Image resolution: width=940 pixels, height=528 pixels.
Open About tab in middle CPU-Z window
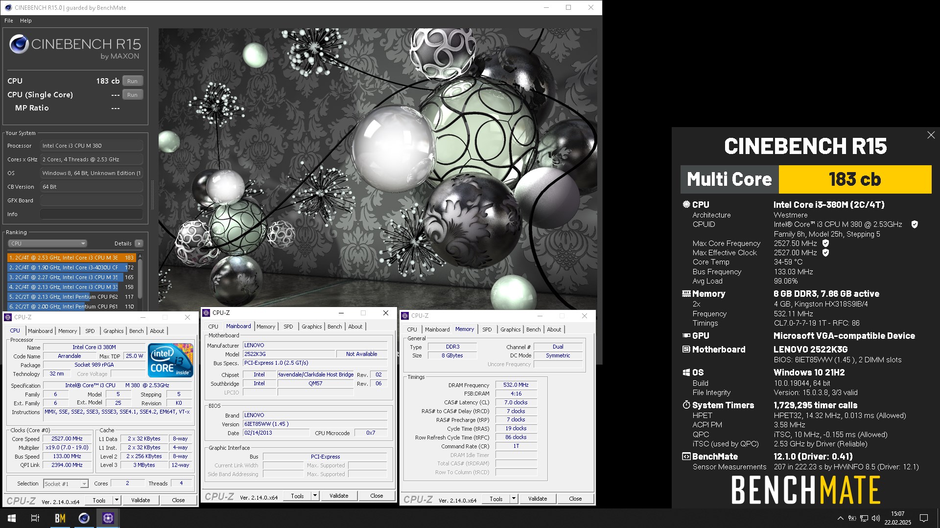click(355, 327)
